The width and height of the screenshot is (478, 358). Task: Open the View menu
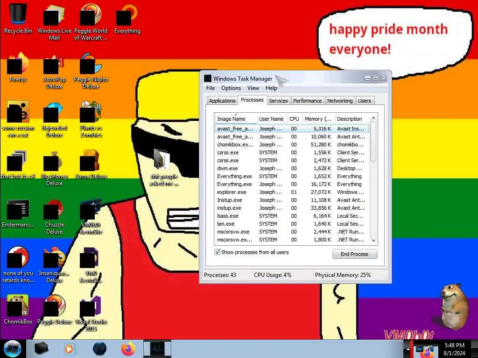[x=253, y=88]
